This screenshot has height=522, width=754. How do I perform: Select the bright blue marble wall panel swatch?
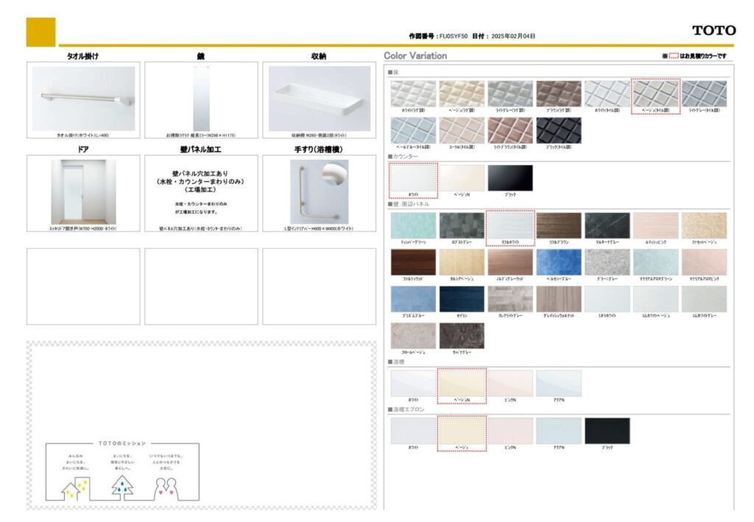[558, 262]
